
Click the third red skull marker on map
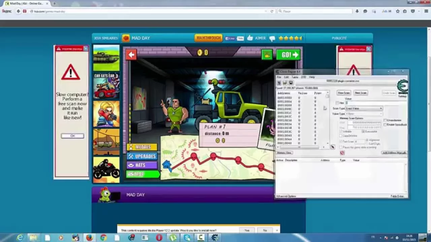238,160
